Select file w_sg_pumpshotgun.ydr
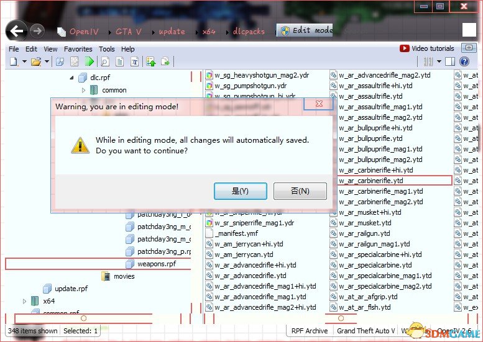The width and height of the screenshot is (483, 342). point(251,86)
